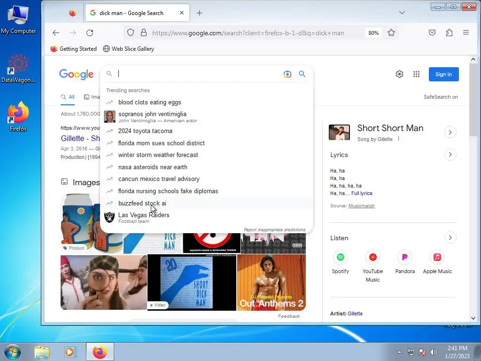Select the All results tab
The width and height of the screenshot is (481, 361).
pos(68,97)
